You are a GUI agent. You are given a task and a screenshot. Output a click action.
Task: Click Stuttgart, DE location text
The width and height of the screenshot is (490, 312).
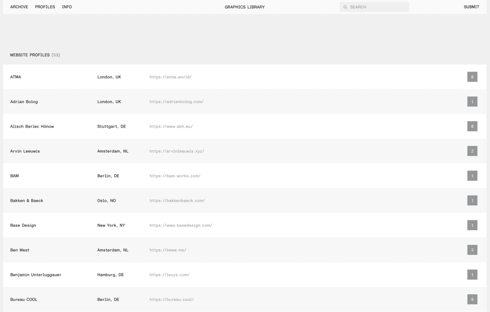pos(111,126)
